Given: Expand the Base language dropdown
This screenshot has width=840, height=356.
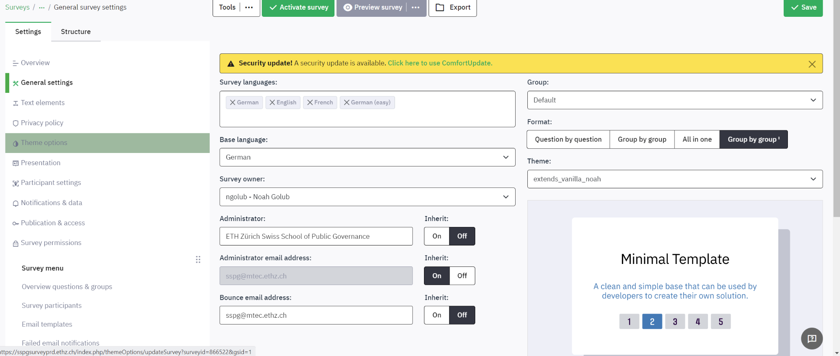Looking at the screenshot, I should coord(367,157).
